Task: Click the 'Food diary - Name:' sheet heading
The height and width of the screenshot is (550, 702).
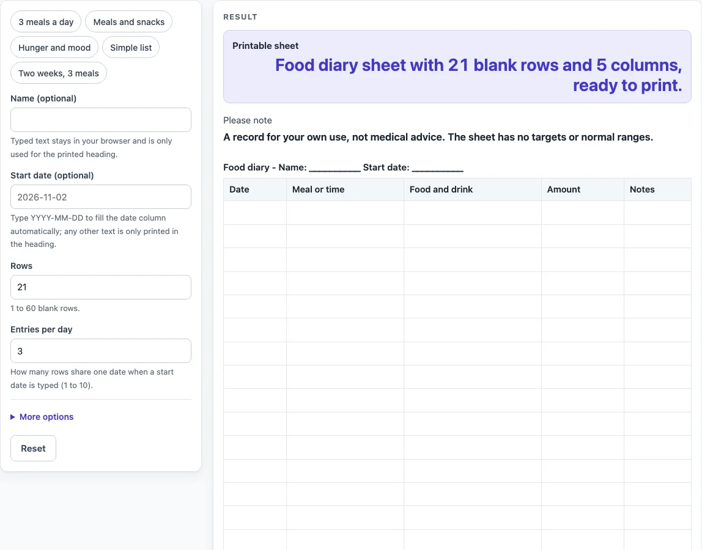Action: coord(344,167)
